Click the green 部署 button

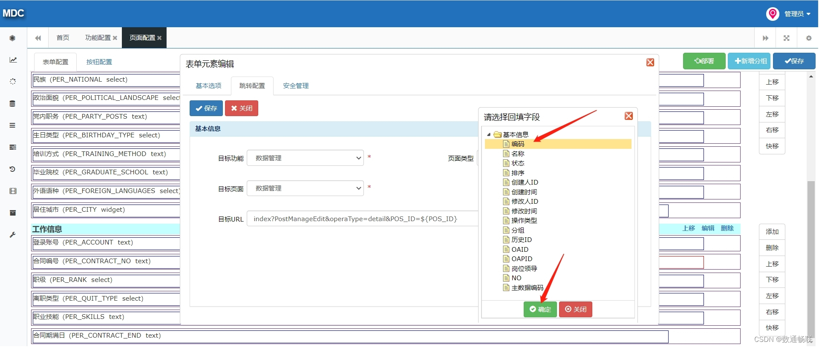tap(704, 61)
